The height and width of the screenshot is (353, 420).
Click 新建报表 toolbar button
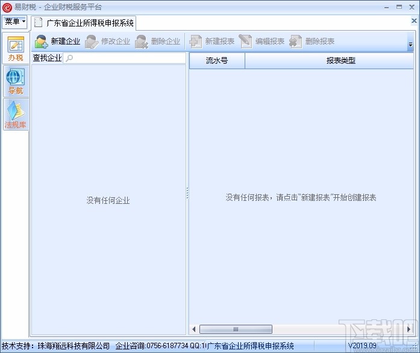212,41
